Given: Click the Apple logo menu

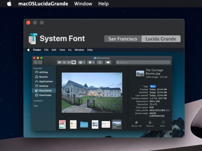Looking at the screenshot, I should point(9,4).
